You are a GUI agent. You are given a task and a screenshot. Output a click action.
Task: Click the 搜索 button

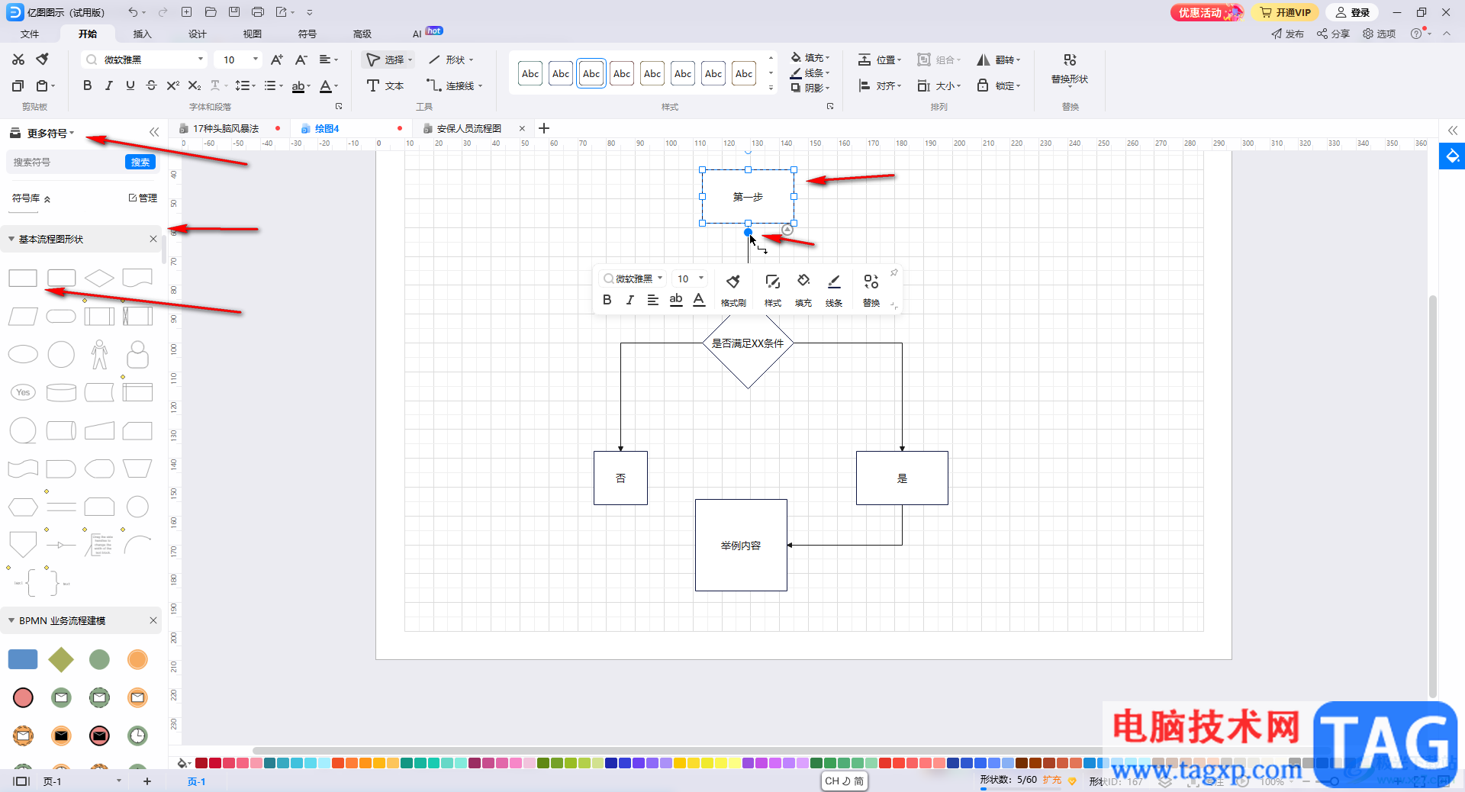tap(140, 162)
